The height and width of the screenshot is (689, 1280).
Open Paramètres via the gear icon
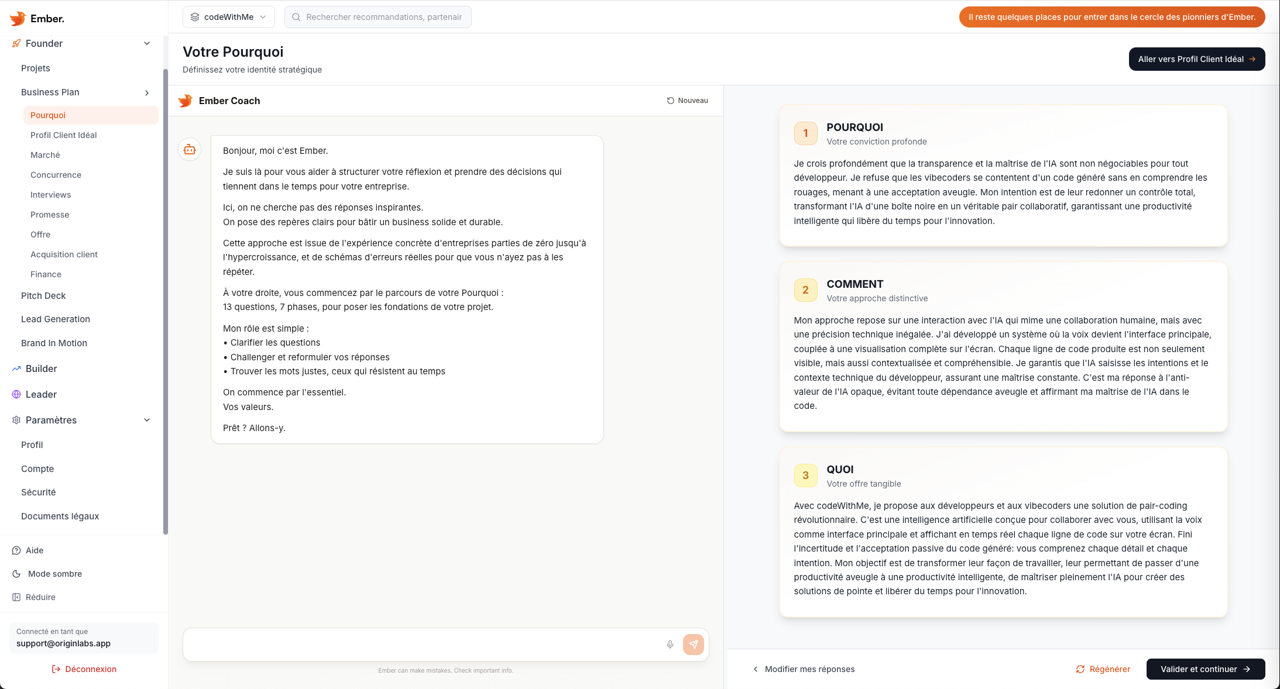(x=15, y=420)
